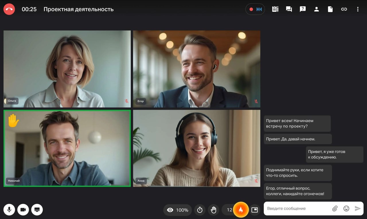367x219 pixels.
Task: Attach a file with the paperclip icon
Action: [x=335, y=209]
